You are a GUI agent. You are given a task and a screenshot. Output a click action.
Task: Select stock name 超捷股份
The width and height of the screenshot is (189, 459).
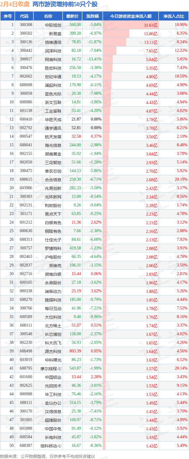click(53, 420)
